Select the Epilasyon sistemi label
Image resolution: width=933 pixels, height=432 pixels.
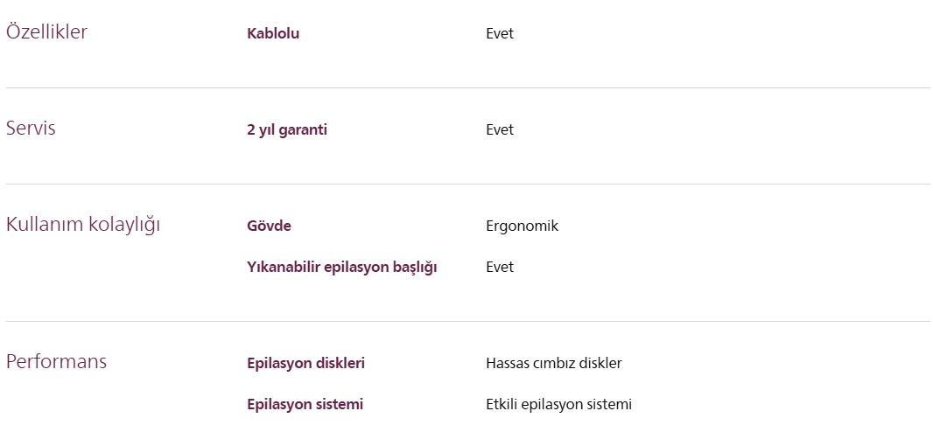coord(305,405)
